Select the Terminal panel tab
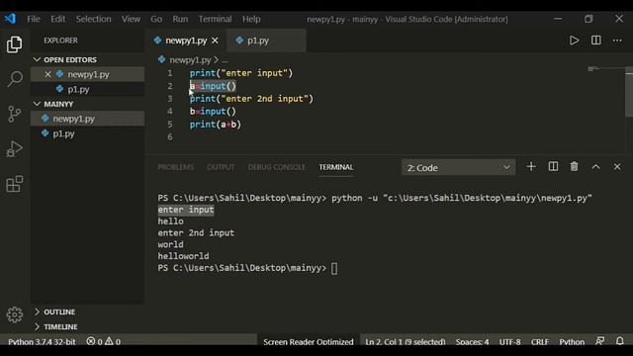Screen dimensions: 633x356 (x=336, y=167)
